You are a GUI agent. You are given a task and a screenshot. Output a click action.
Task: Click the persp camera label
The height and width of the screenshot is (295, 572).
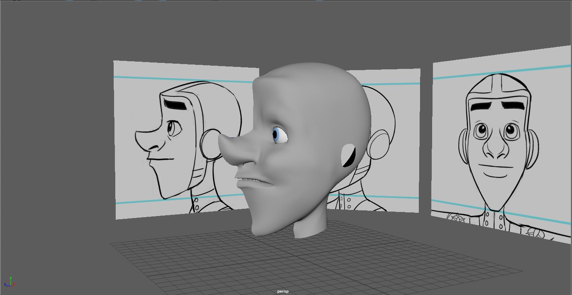pyautogui.click(x=283, y=291)
